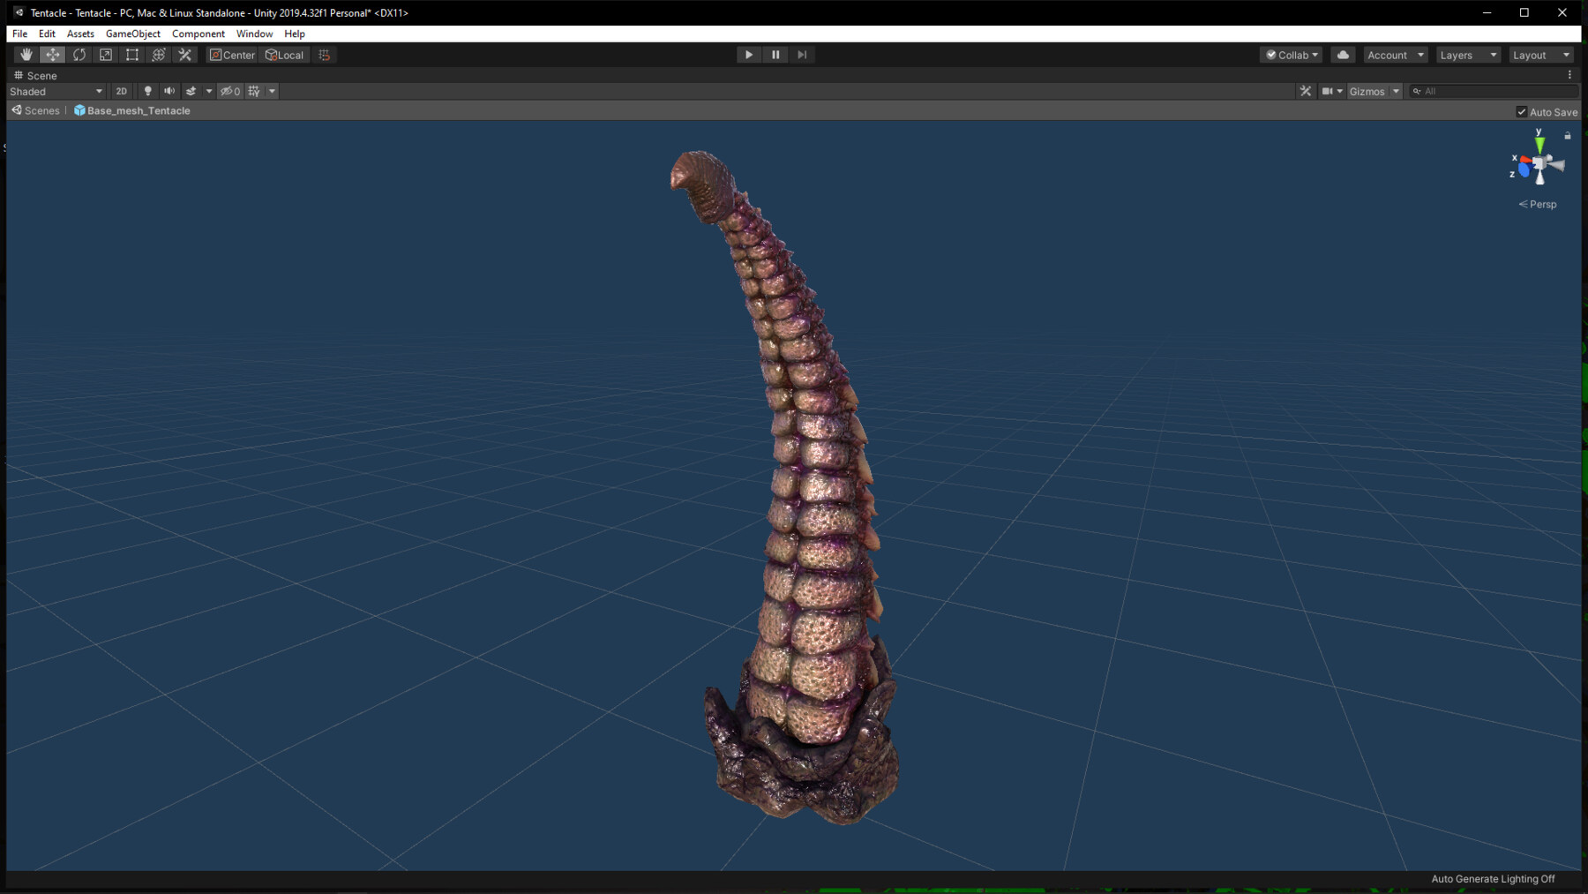Screen dimensions: 1588x894
Task: Open the cloud services window
Action: click(x=1343, y=55)
